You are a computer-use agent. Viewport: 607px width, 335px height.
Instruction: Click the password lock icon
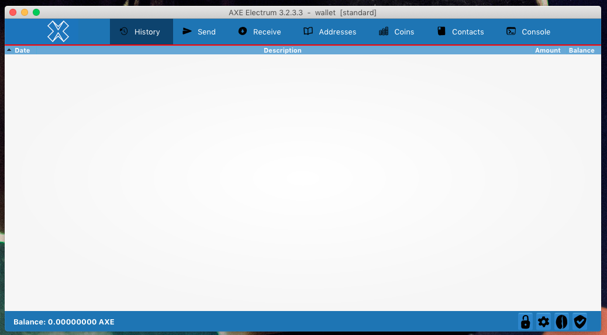coord(525,322)
